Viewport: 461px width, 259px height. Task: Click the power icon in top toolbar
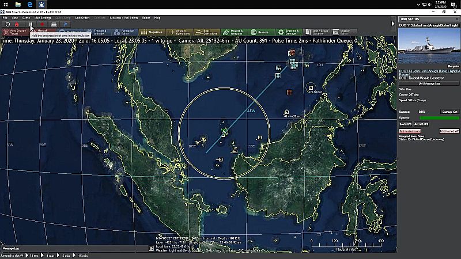coord(7,24)
